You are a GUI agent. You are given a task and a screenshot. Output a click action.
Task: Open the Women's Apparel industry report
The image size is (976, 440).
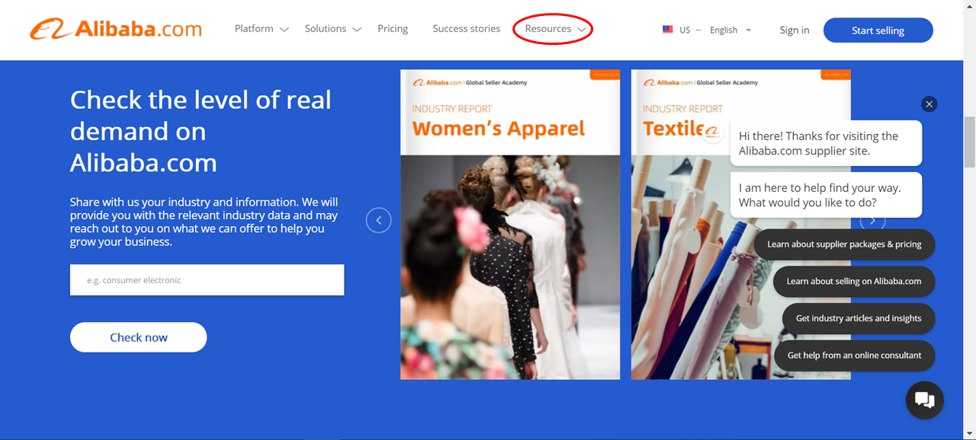pos(510,225)
